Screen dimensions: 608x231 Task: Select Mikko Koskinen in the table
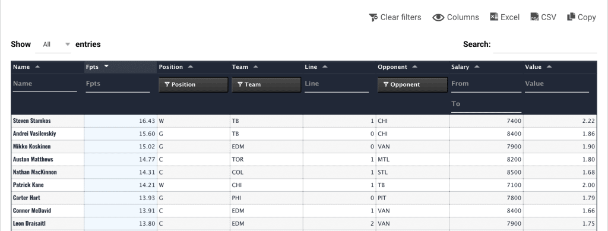pyautogui.click(x=32, y=147)
